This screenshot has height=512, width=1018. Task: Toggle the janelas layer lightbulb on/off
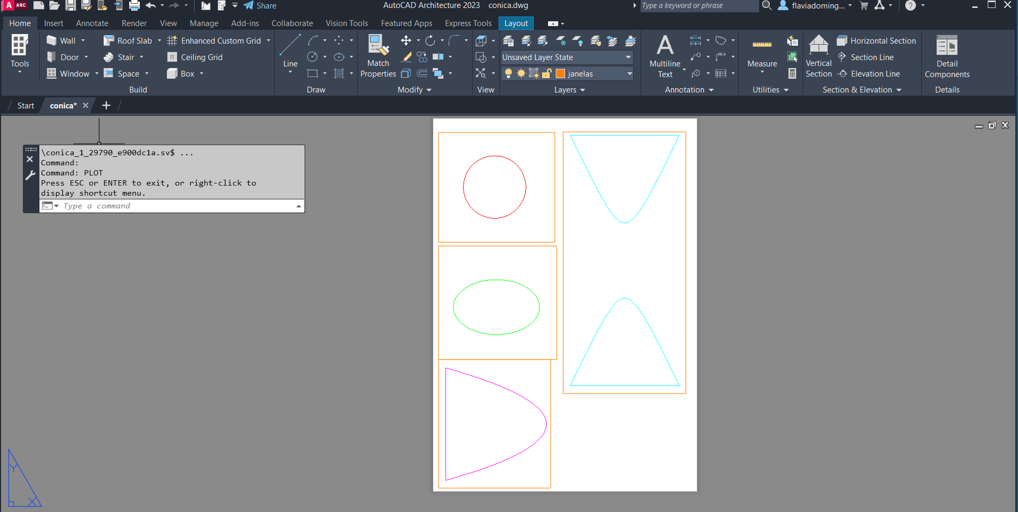coord(508,74)
